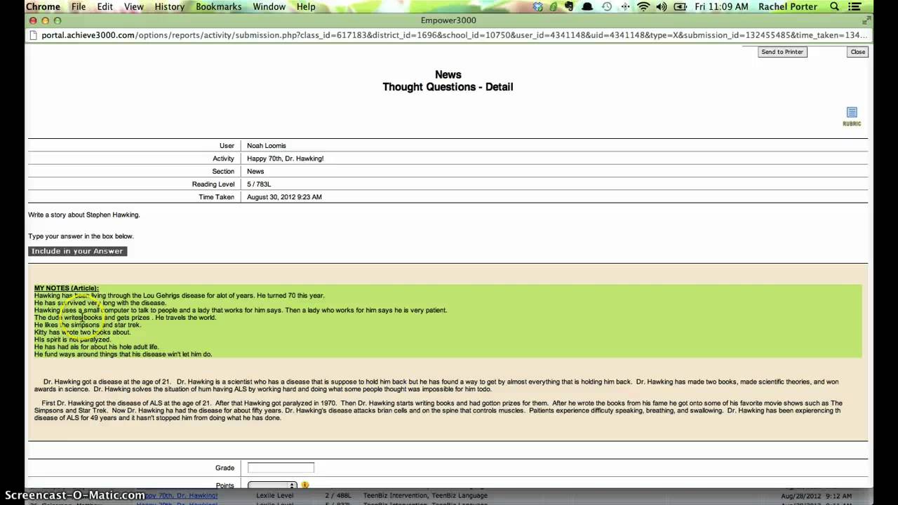Click the time taken August 30, 2012 9:23 AM
Viewport: 898px width, 505px height.
click(x=284, y=197)
